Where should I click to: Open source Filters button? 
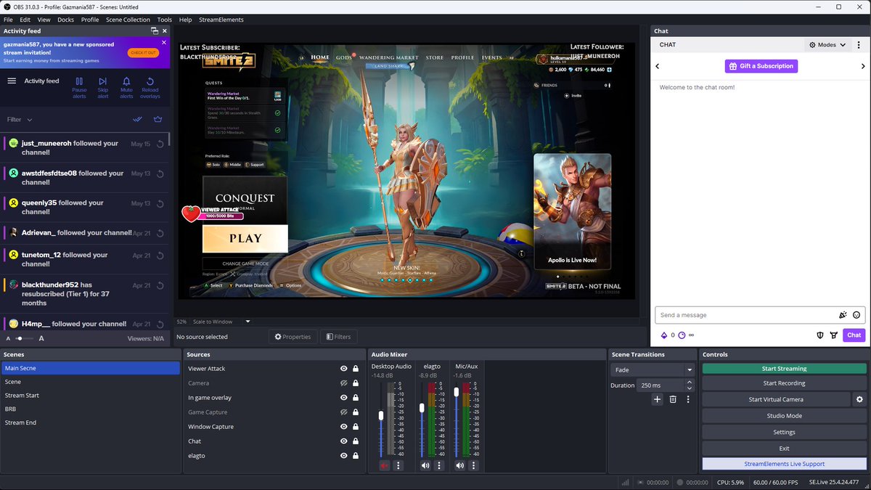[339, 337]
